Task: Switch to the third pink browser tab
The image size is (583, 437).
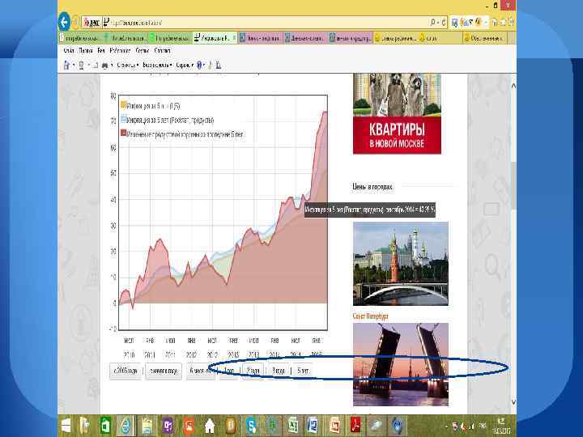Action: tap(351, 37)
